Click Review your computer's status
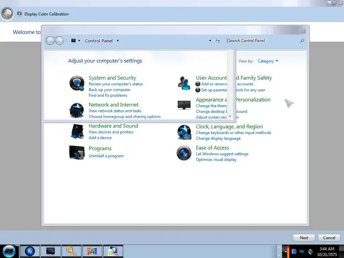The image size is (344, 258). 116,84
